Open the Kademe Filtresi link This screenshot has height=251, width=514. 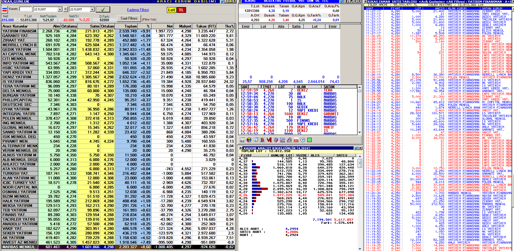click(138, 10)
